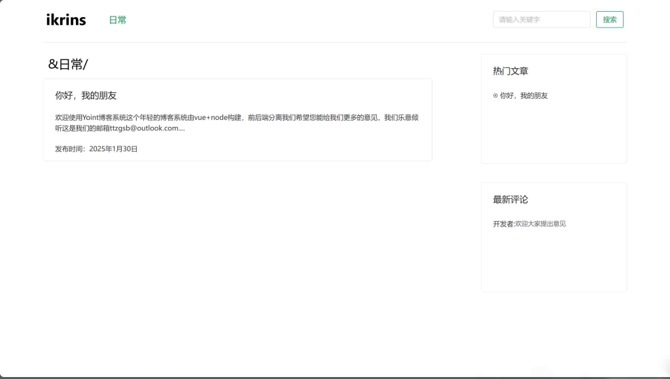Click the 搜索 search button

[609, 20]
